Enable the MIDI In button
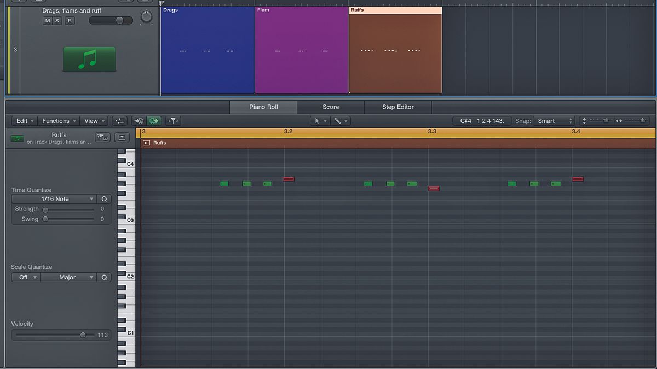Image resolution: width=657 pixels, height=369 pixels. click(138, 121)
